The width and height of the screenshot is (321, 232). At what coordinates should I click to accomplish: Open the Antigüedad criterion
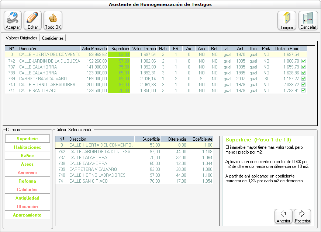coord(27,198)
